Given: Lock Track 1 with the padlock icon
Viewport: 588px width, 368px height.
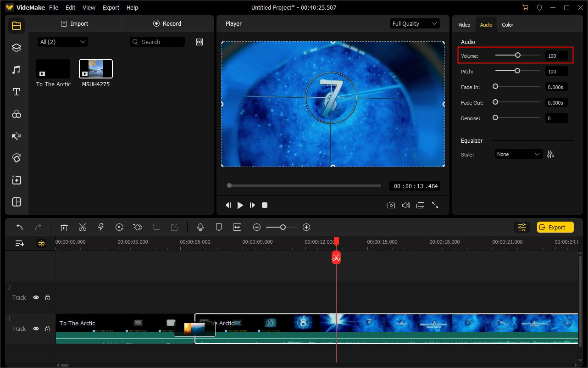Looking at the screenshot, I should tap(48, 329).
